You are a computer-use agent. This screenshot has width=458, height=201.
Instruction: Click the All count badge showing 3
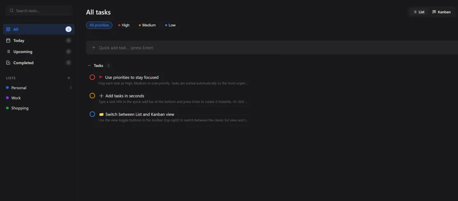pos(68,29)
